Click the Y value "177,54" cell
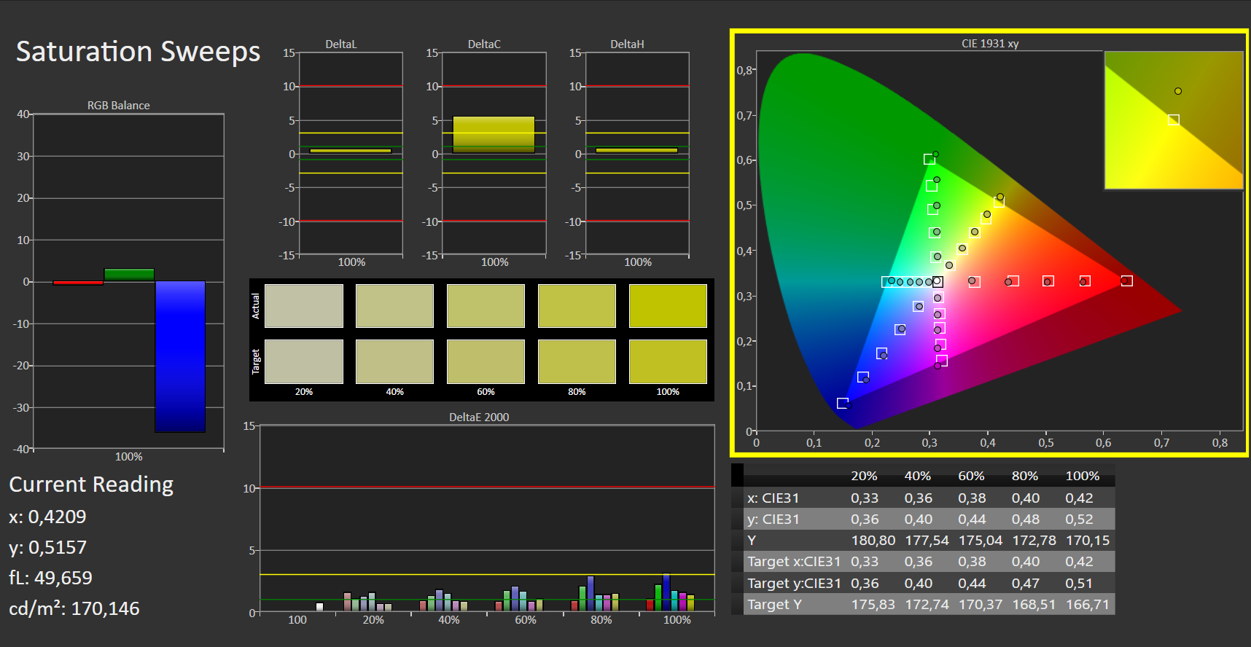The height and width of the screenshot is (647, 1251). (x=927, y=541)
